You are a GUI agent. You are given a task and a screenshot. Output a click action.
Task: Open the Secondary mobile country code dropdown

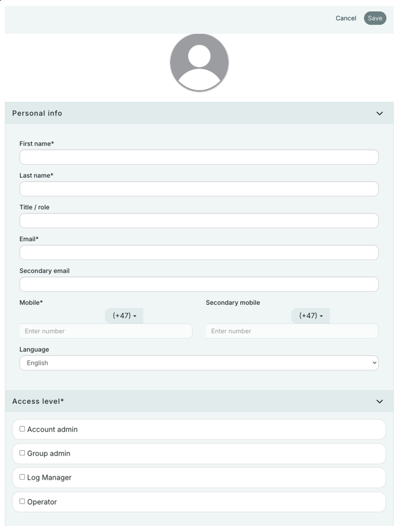(x=310, y=316)
